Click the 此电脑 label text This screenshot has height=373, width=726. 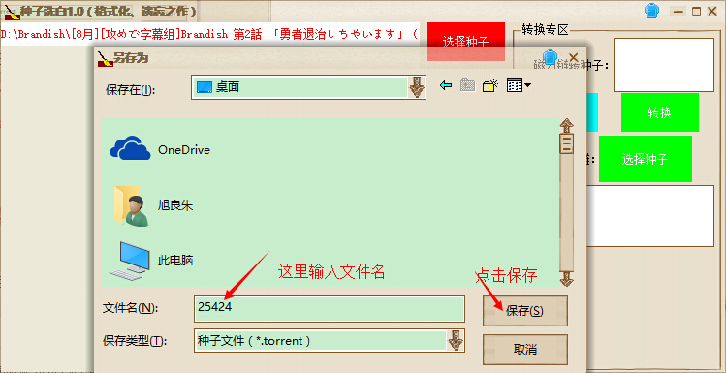pos(175,261)
